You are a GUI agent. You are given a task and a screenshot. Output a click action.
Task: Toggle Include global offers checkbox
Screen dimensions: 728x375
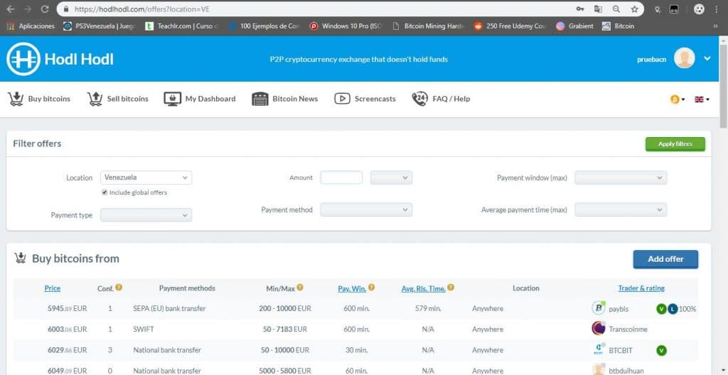(105, 192)
